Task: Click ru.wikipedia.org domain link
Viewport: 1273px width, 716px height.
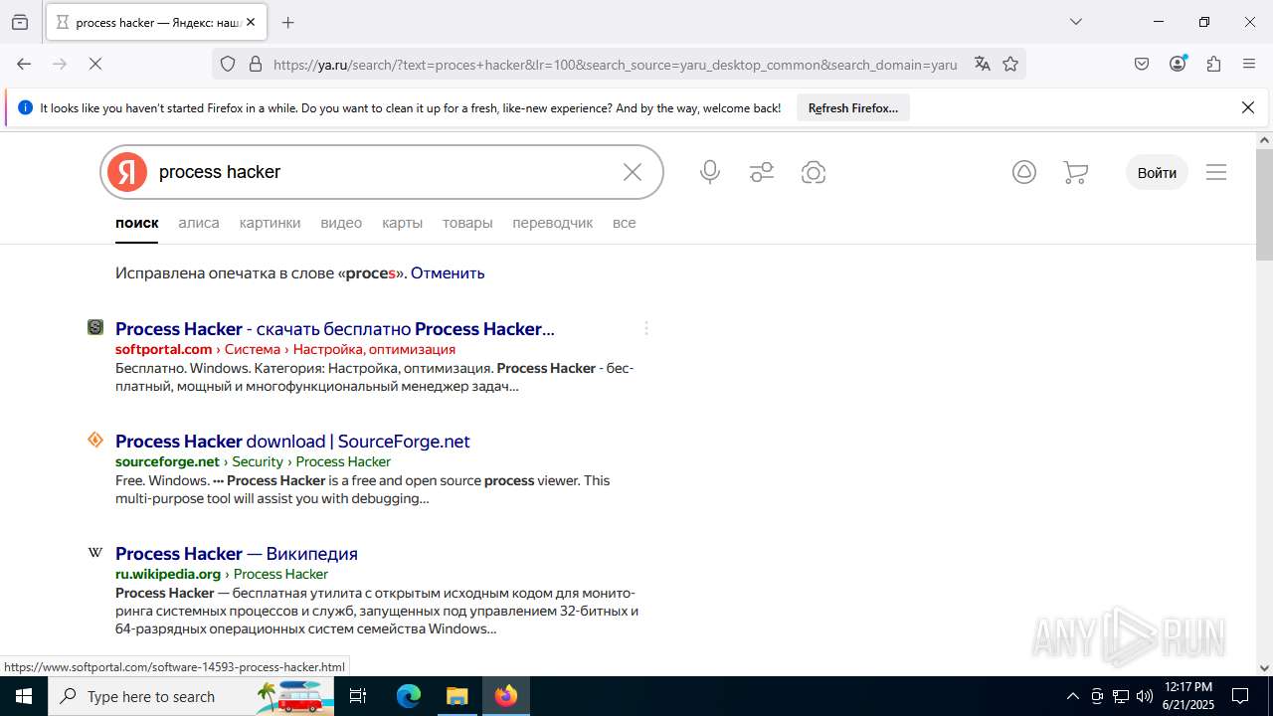Action: pos(168,574)
